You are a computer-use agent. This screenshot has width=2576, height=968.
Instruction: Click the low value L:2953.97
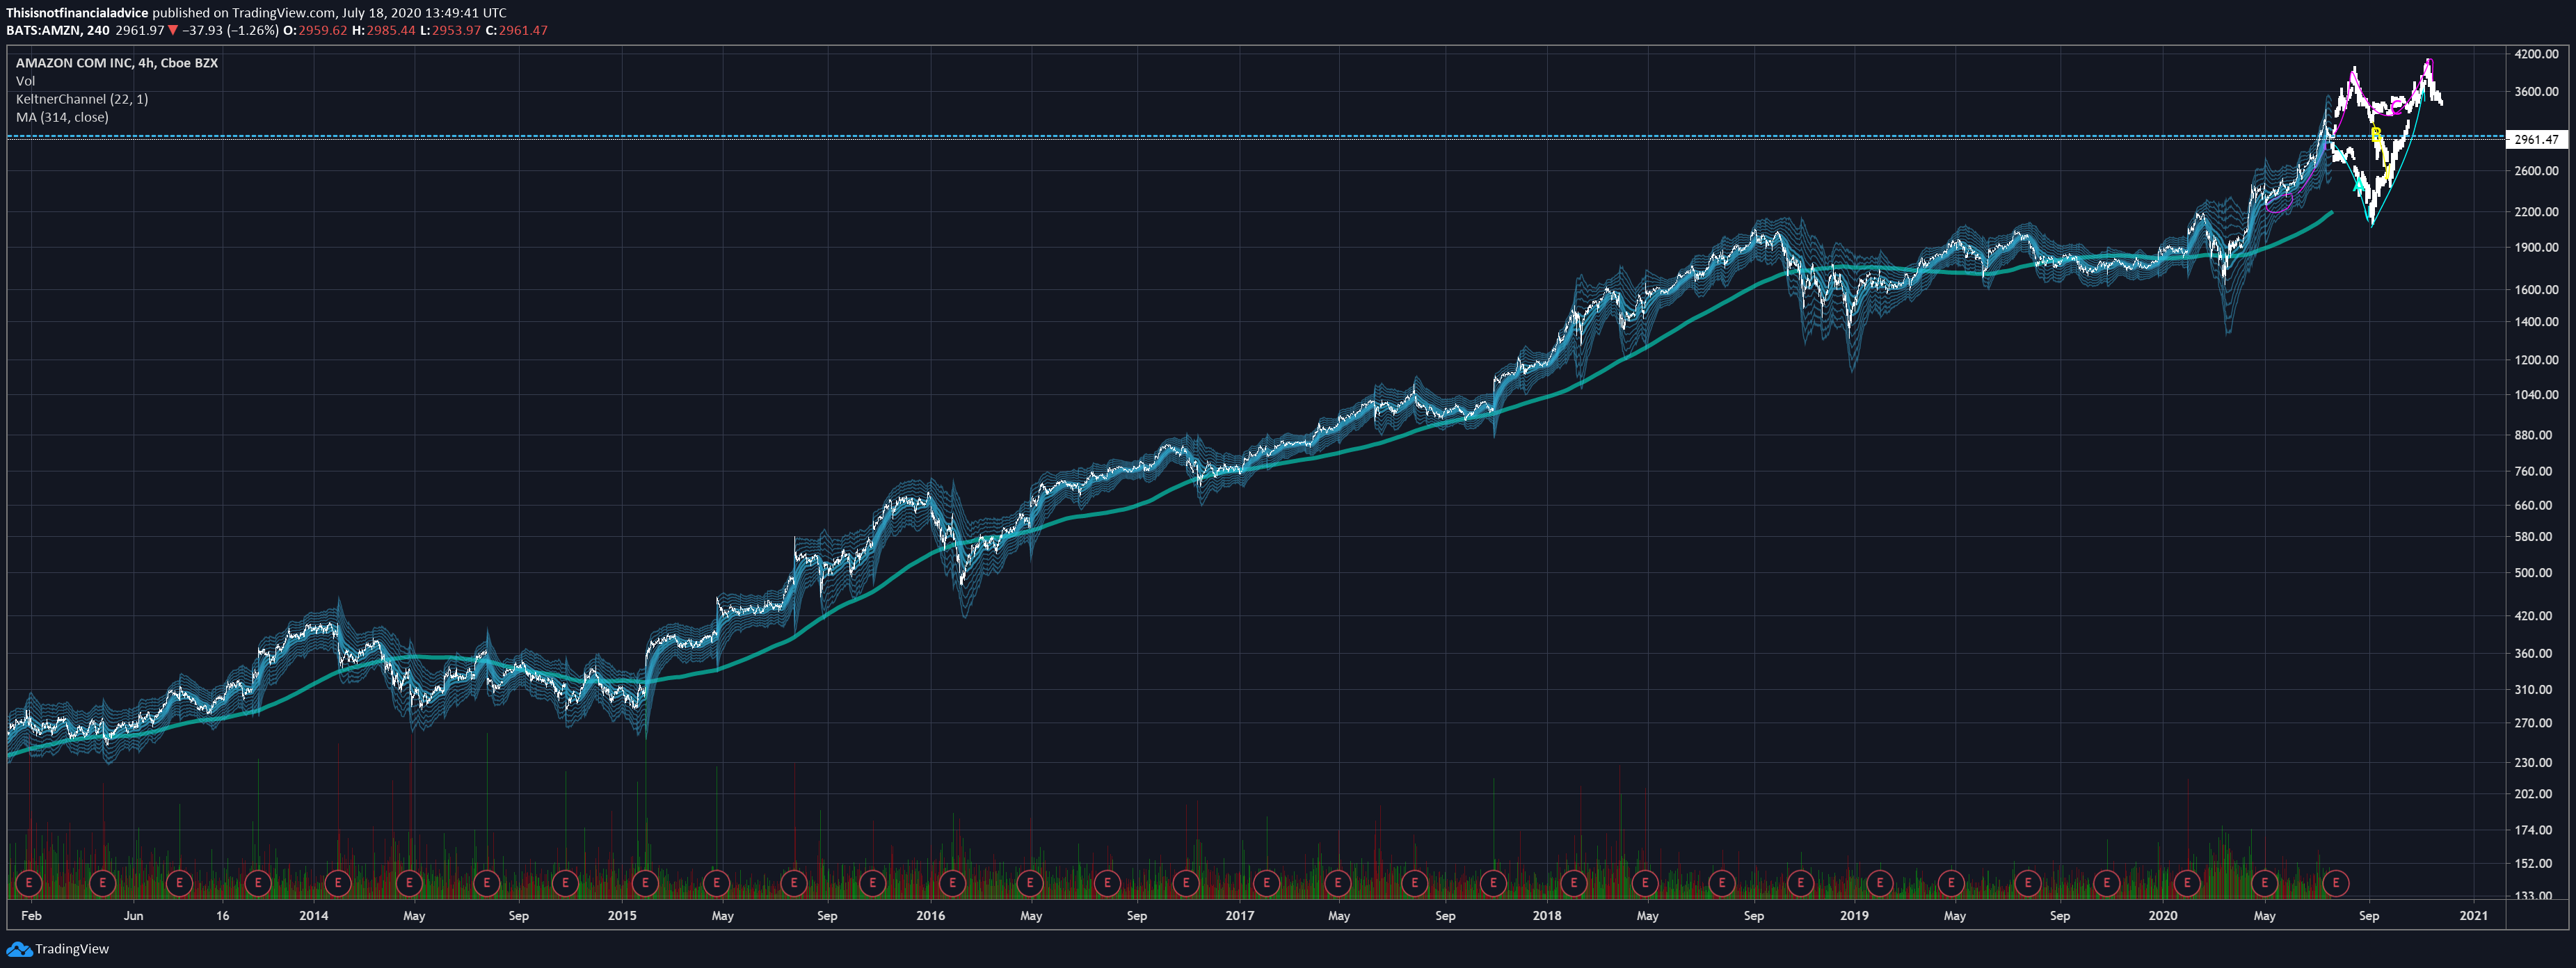tap(450, 30)
